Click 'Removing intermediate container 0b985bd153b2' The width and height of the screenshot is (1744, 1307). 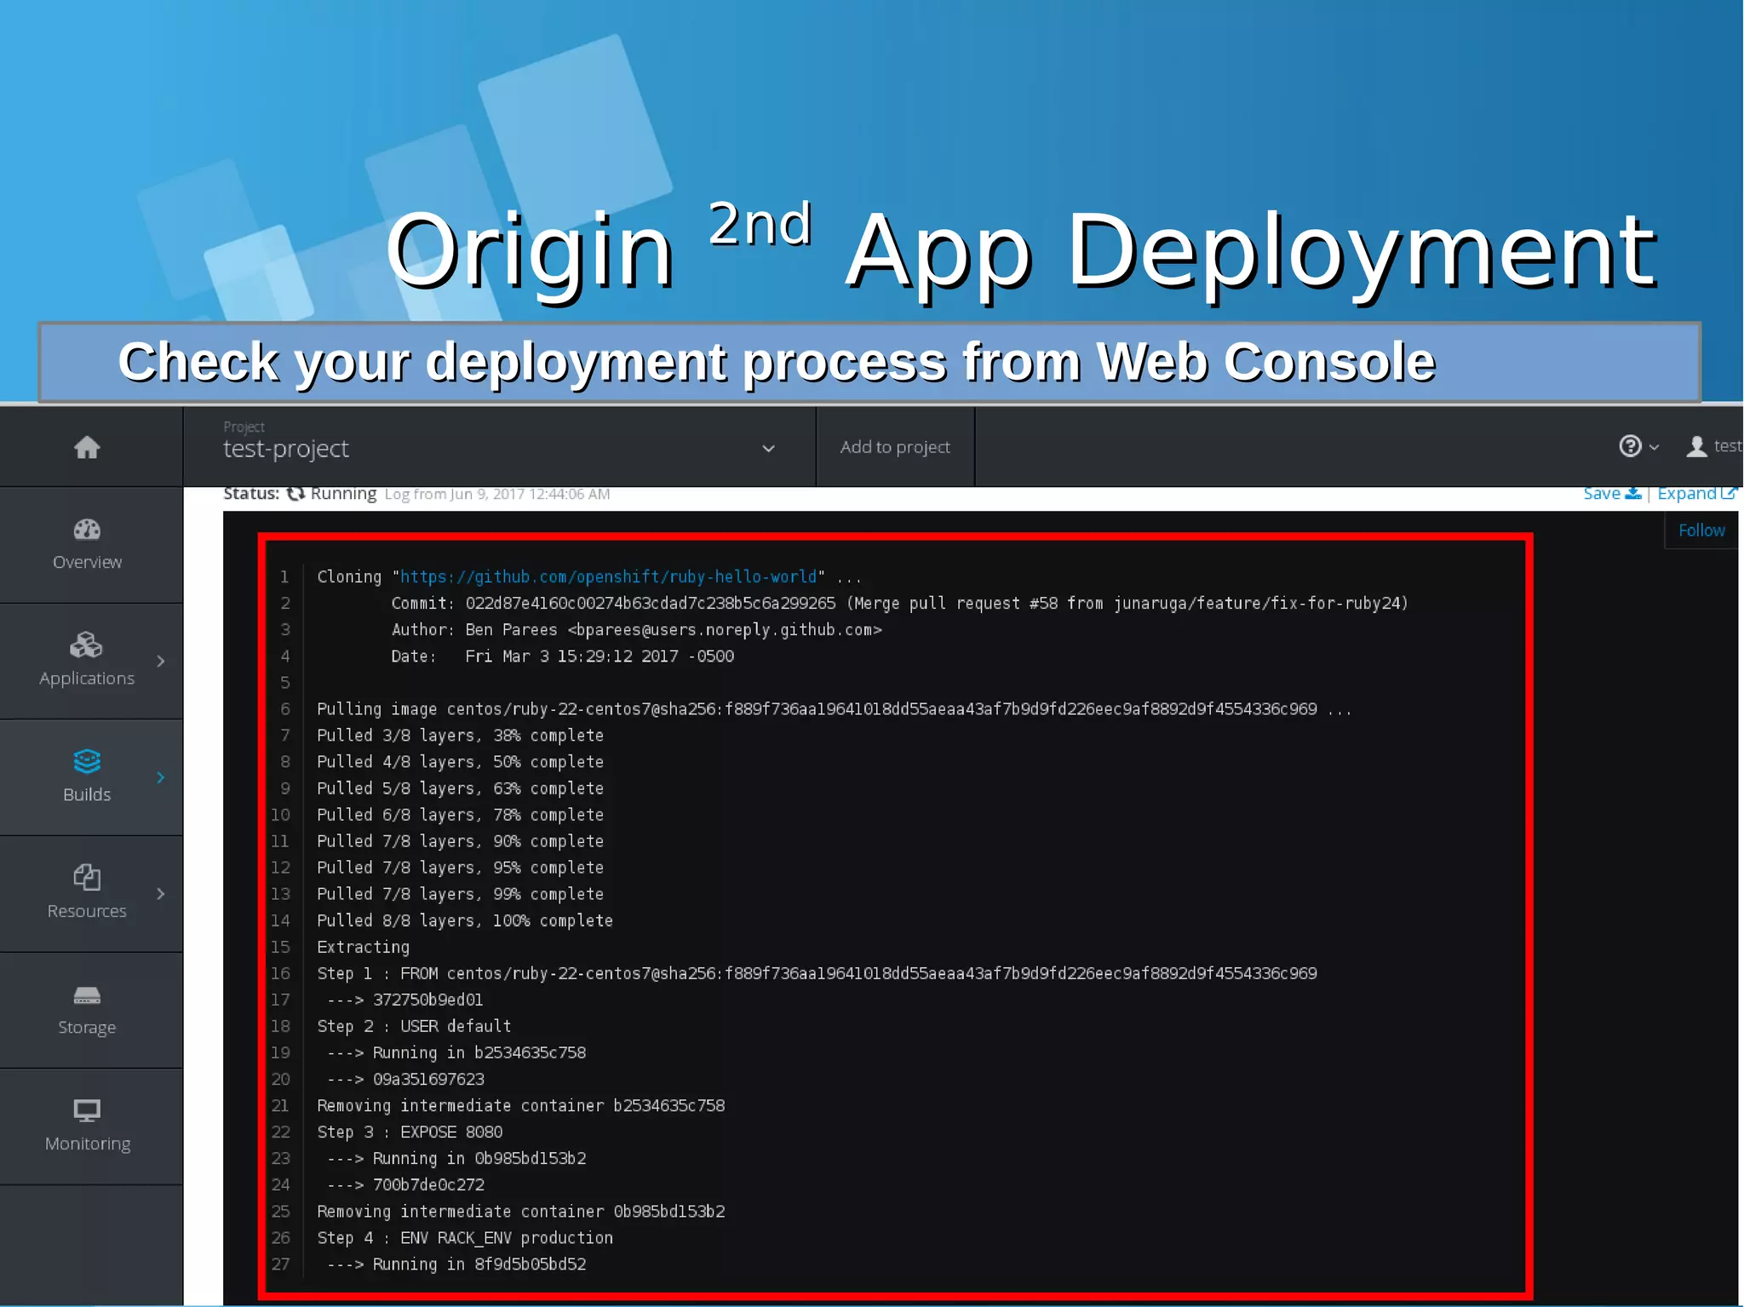520,1211
